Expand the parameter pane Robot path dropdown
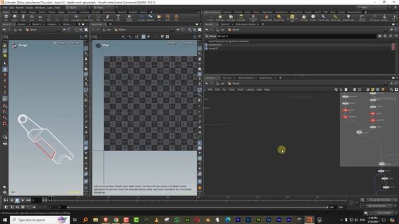Screen dimensions: 399x224 click(x=385, y=30)
